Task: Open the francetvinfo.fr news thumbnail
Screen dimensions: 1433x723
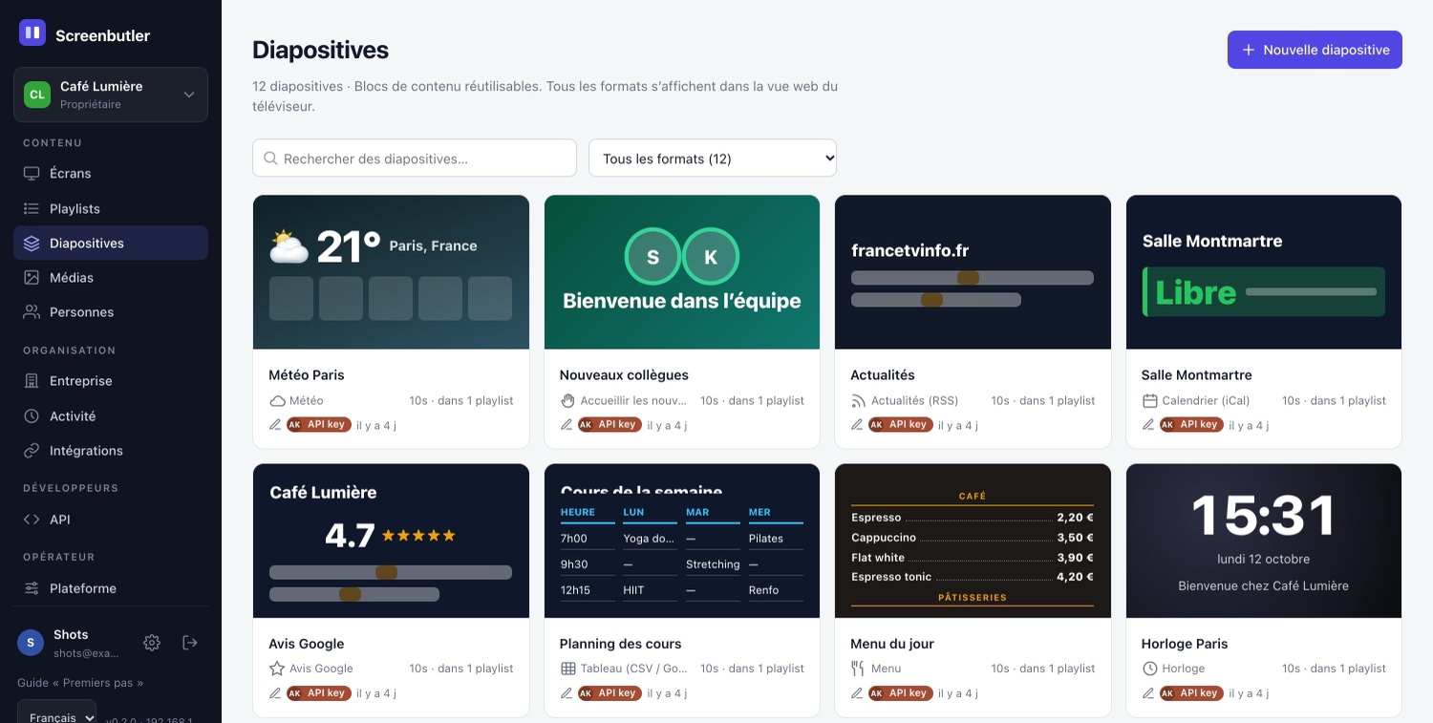Action: 973,272
